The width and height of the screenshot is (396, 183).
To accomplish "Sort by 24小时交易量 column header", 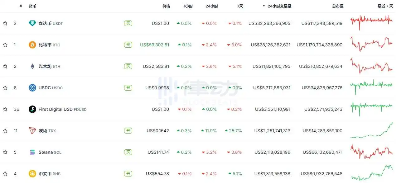I will tap(279, 6).
